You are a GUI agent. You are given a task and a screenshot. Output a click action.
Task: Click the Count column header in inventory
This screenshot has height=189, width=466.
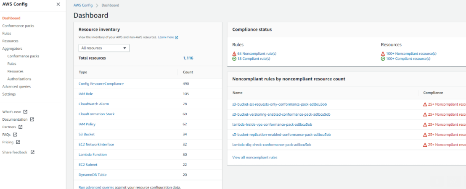click(188, 72)
